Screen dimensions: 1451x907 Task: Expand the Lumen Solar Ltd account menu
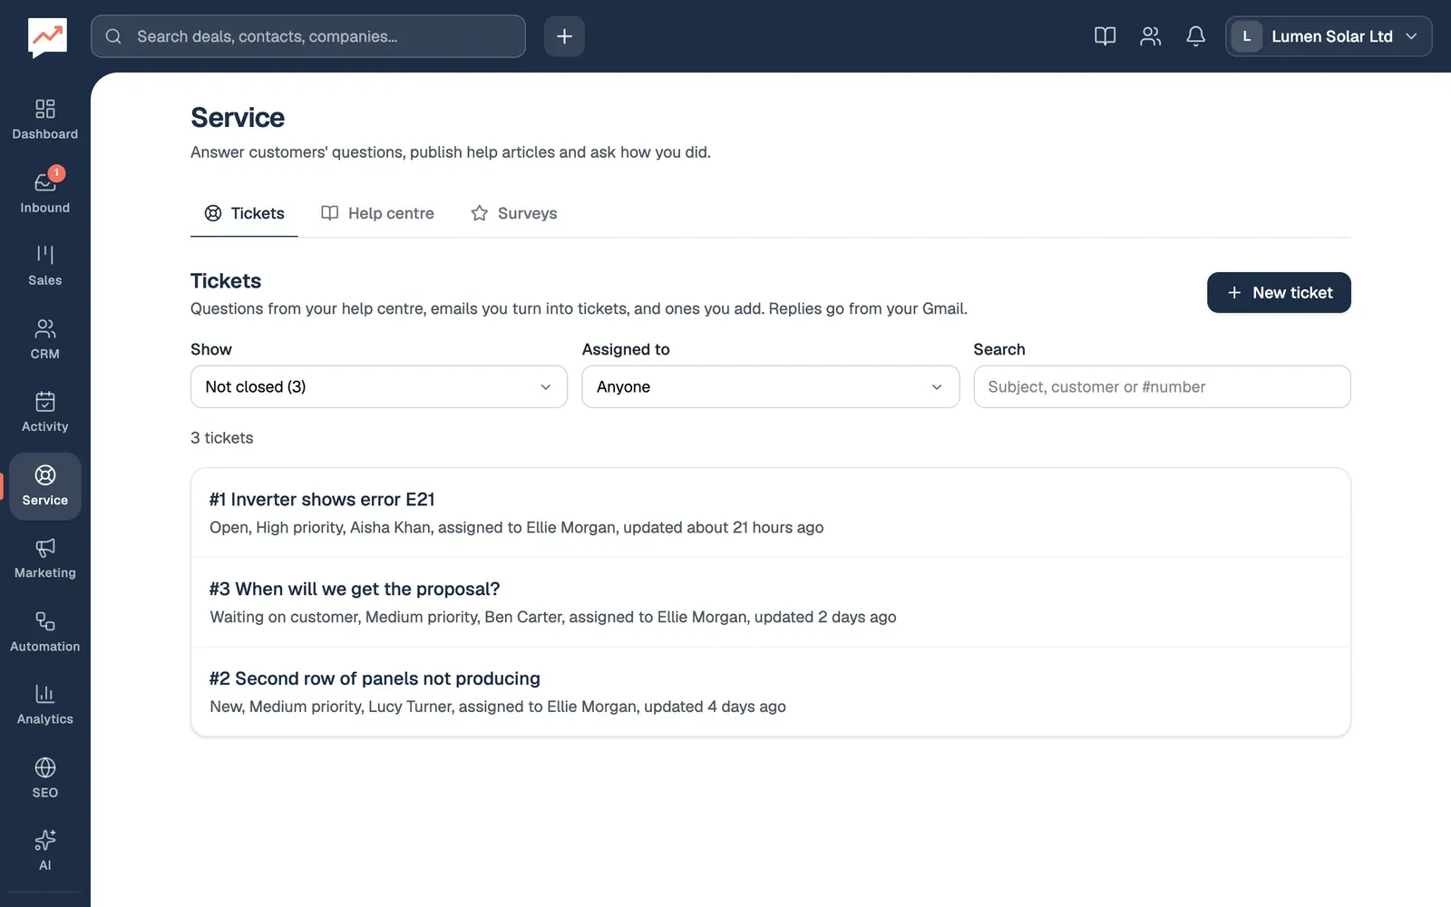pyautogui.click(x=1329, y=36)
